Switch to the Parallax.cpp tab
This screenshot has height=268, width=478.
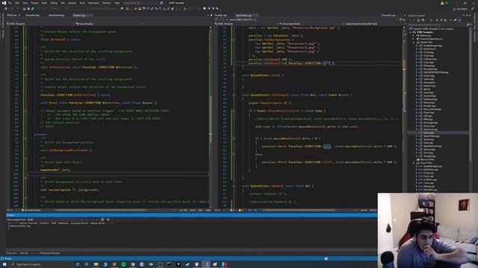(221, 15)
